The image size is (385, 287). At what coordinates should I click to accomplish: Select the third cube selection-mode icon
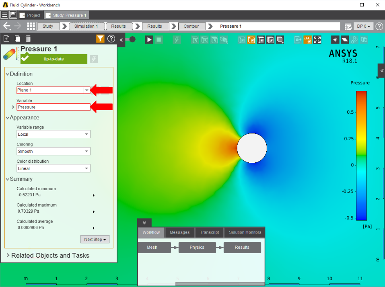[x=214, y=40]
